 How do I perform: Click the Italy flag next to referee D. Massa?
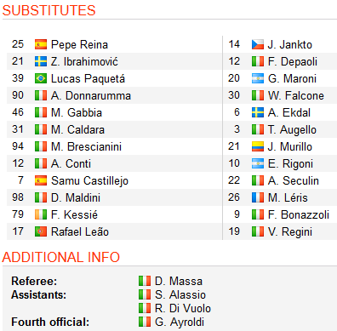145,281
